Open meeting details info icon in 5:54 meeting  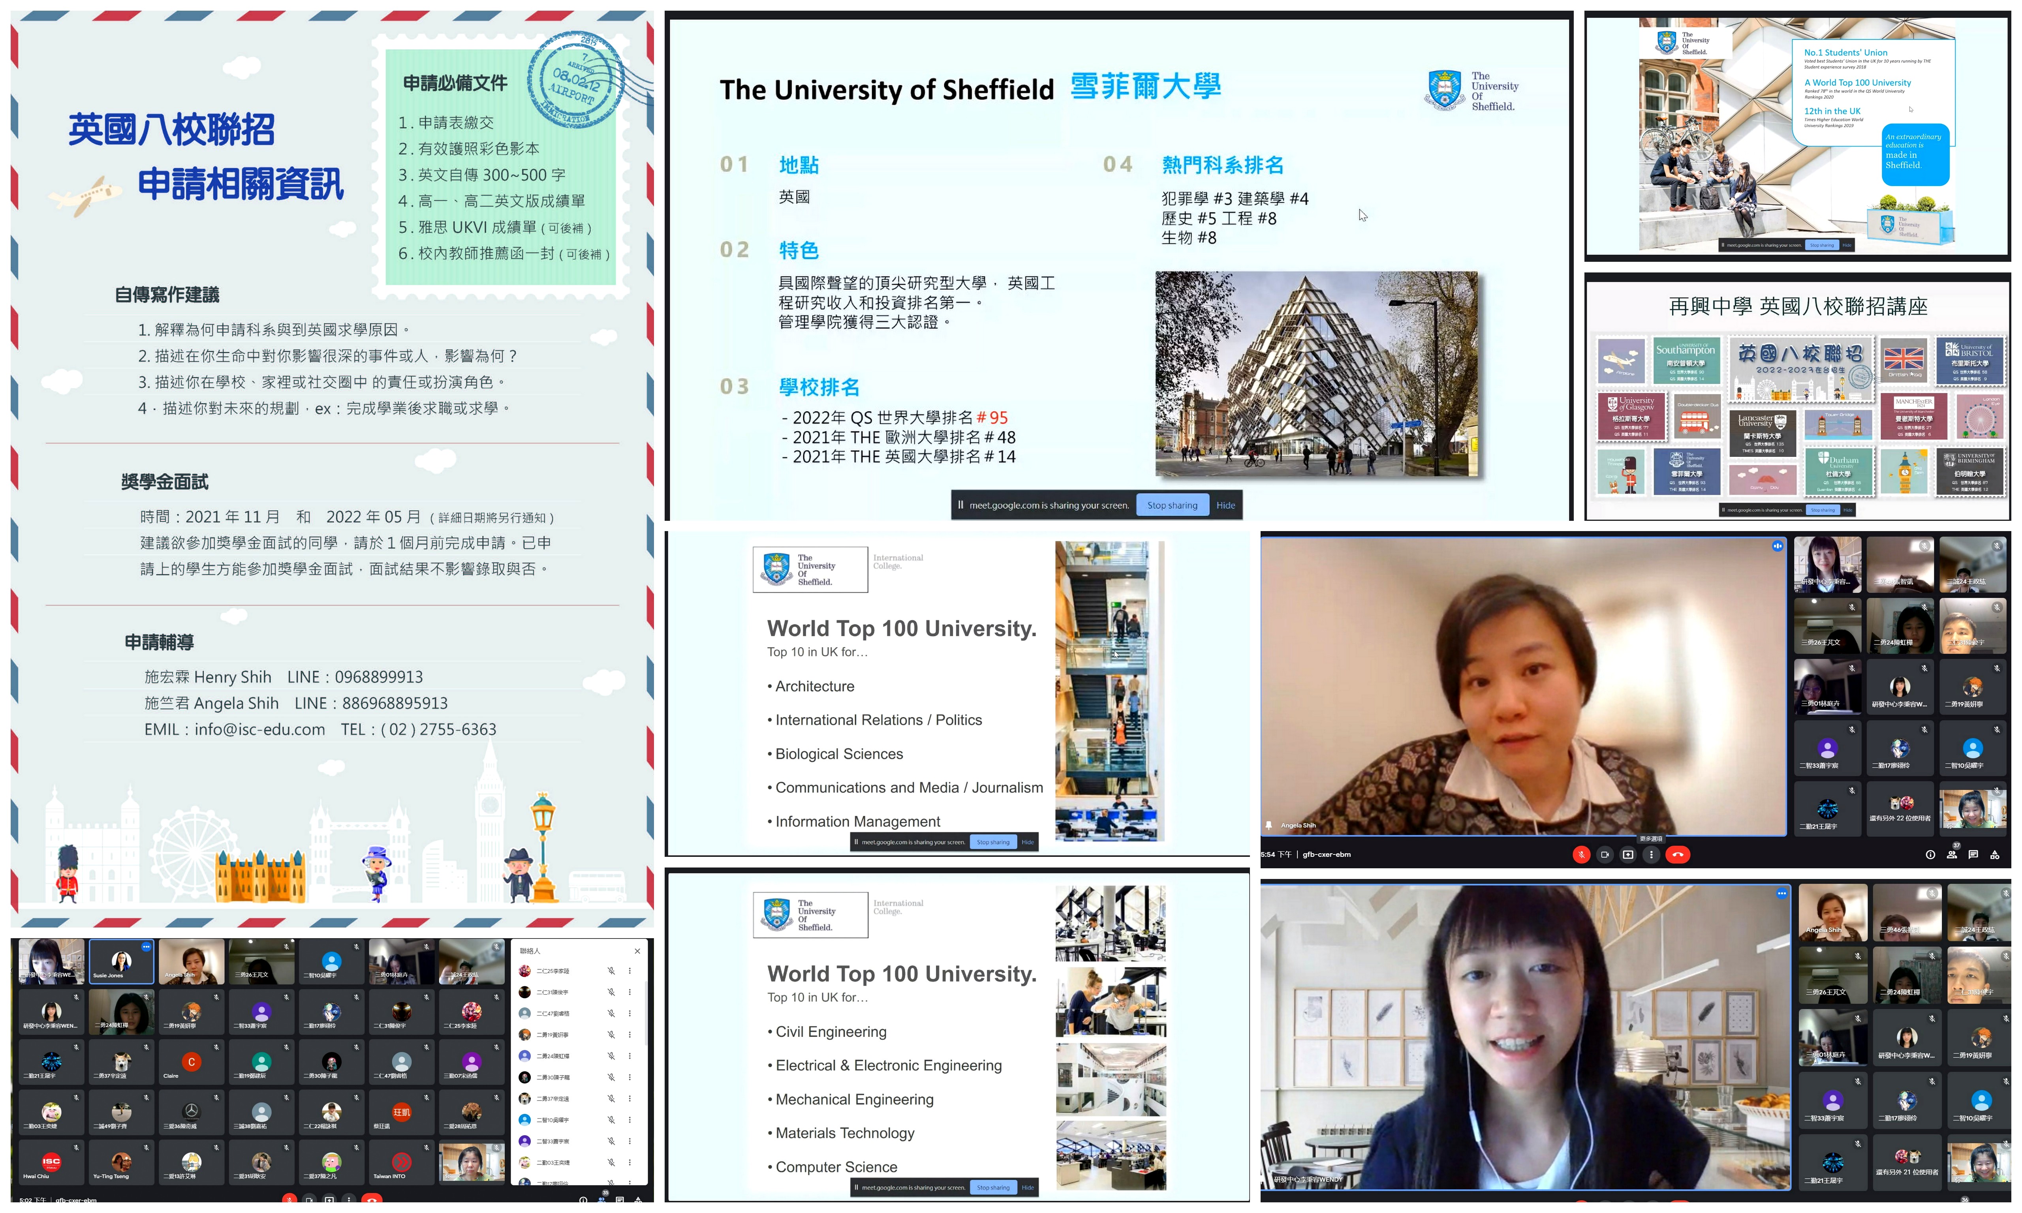[x=1930, y=854]
